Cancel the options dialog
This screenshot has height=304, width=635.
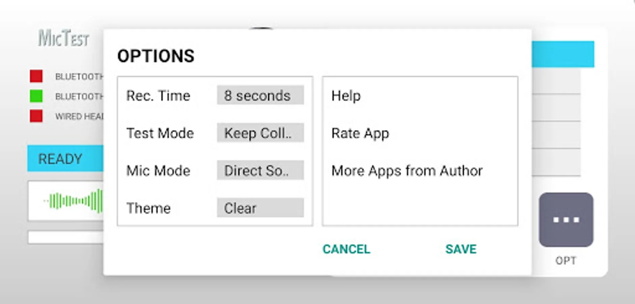pyautogui.click(x=346, y=249)
